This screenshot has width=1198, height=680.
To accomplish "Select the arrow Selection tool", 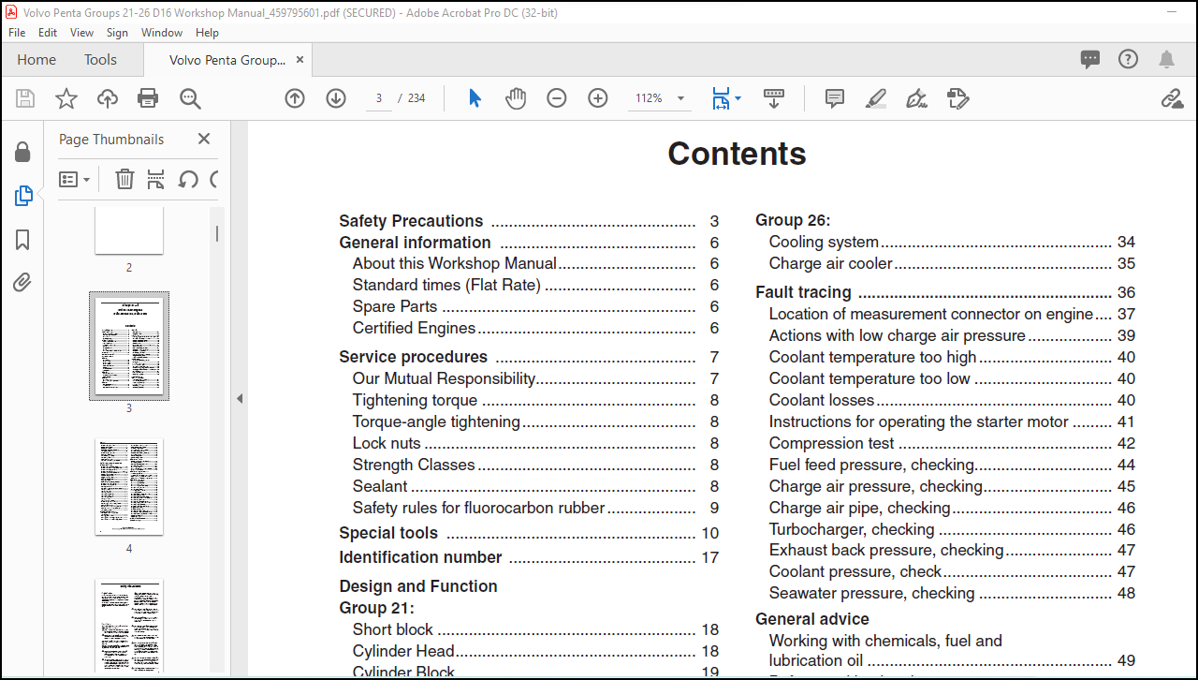I will coord(475,98).
